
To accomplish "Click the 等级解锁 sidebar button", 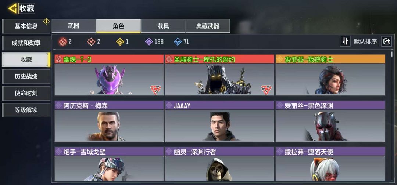I will [26, 110].
